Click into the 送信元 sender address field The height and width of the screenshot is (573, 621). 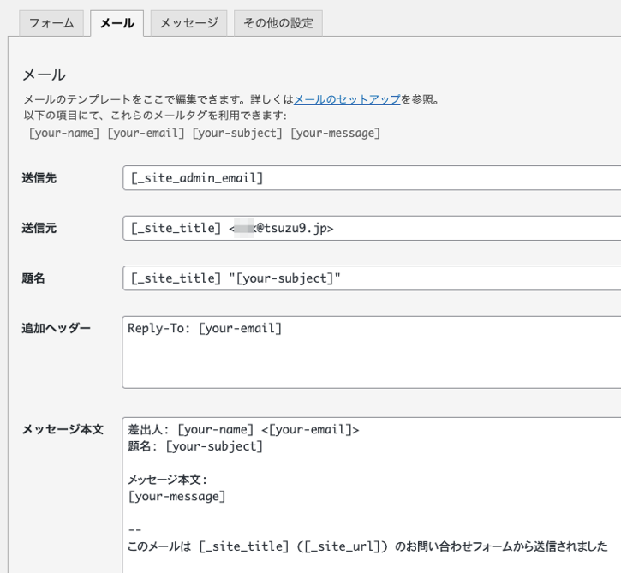(372, 228)
